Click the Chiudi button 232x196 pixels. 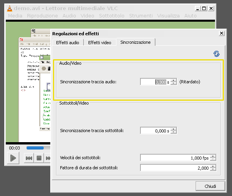210,186
